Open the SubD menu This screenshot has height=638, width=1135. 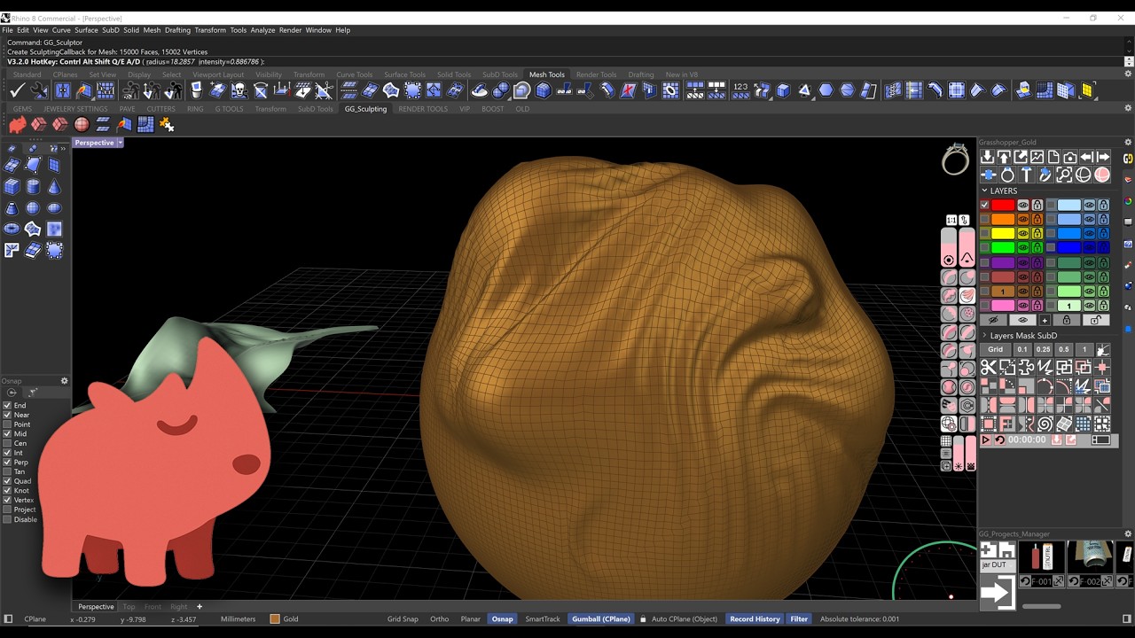110,30
